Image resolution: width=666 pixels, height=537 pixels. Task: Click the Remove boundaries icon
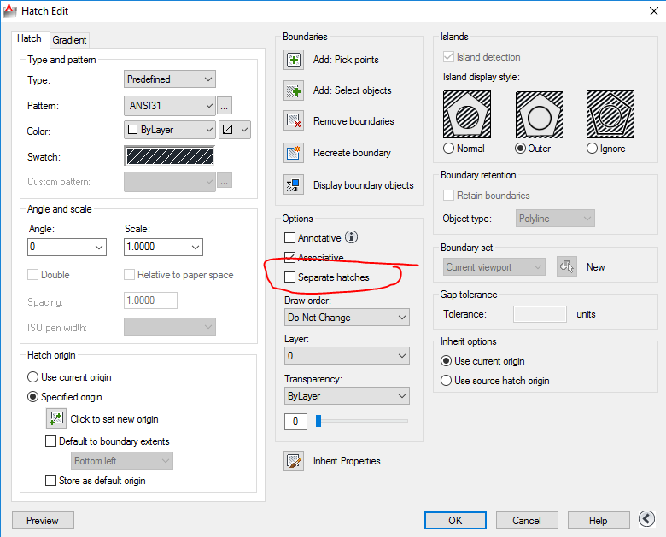294,120
